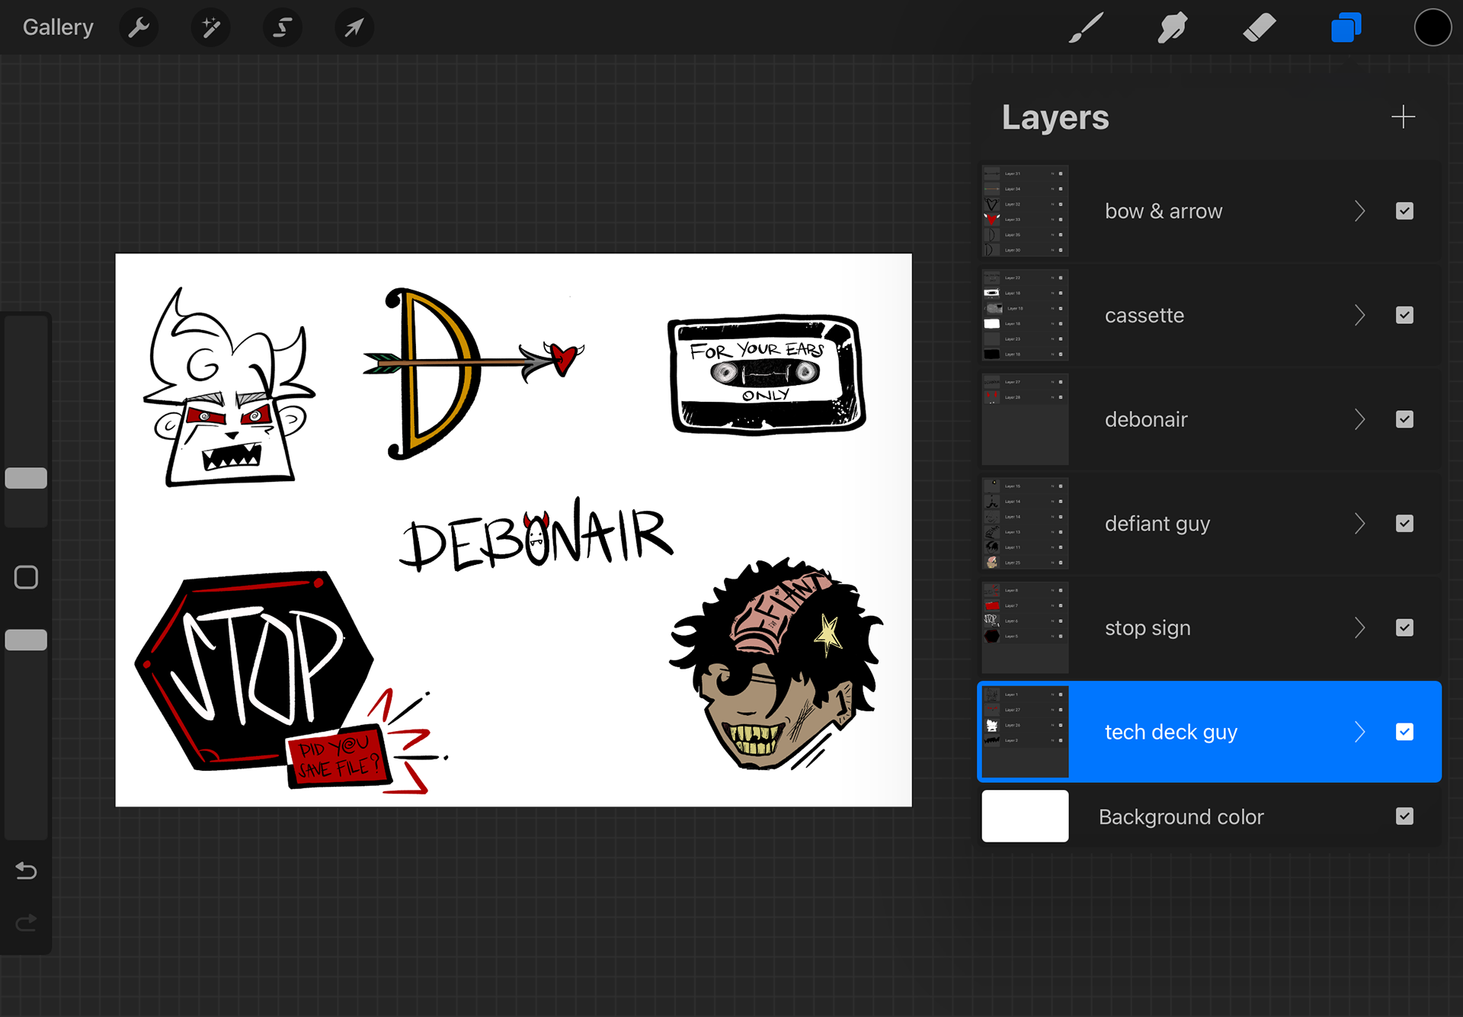Screen dimensions: 1463x1017
Task: Close the Layers panel icon
Action: [1346, 28]
